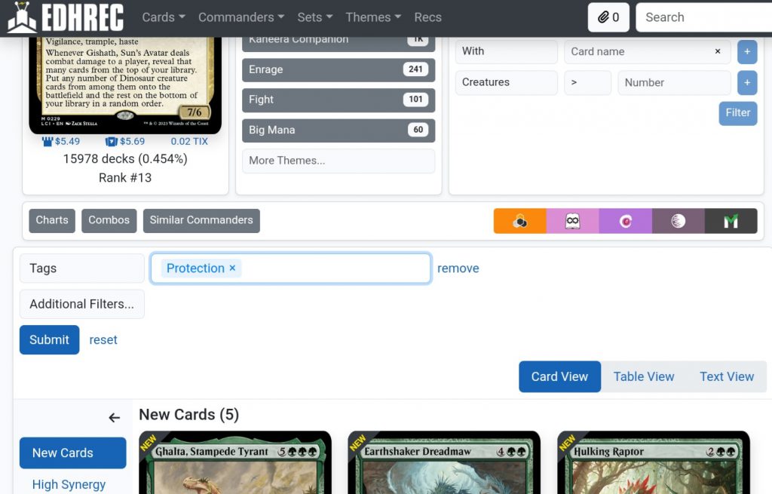772x494 pixels.
Task: Select the Enrage theme
Action: [x=338, y=69]
